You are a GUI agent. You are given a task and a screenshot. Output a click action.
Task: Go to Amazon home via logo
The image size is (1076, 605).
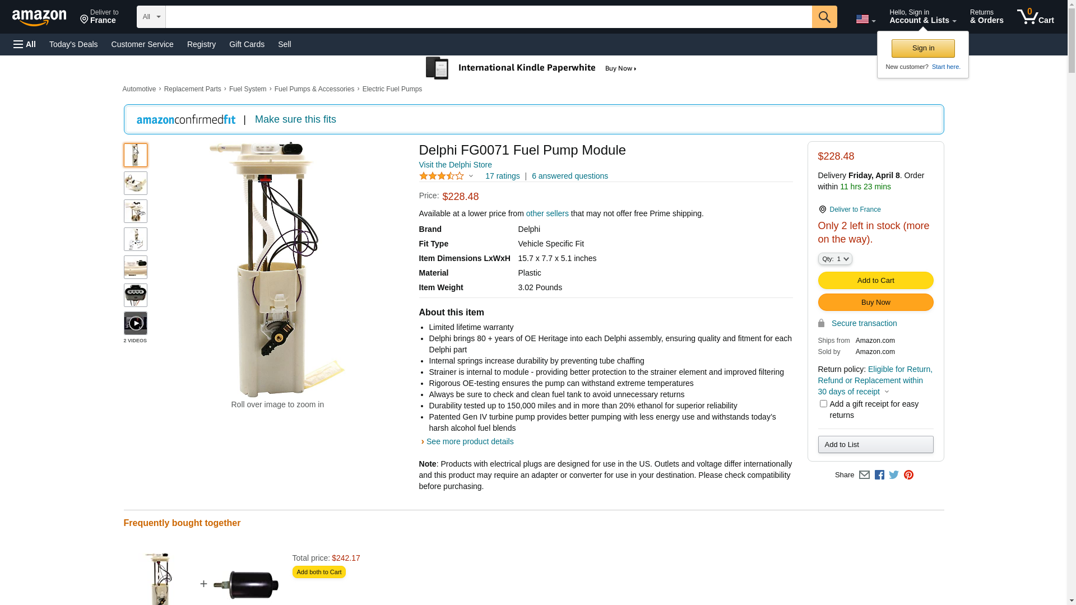pyautogui.click(x=39, y=17)
